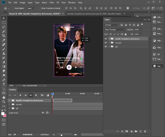Toggle pixel layer filter
This screenshot has height=137, width=165.
point(122,25)
